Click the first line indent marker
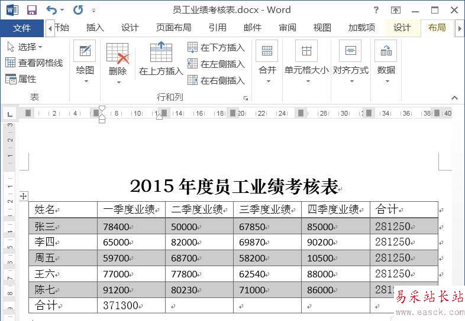465x321 pixels. pos(102,109)
